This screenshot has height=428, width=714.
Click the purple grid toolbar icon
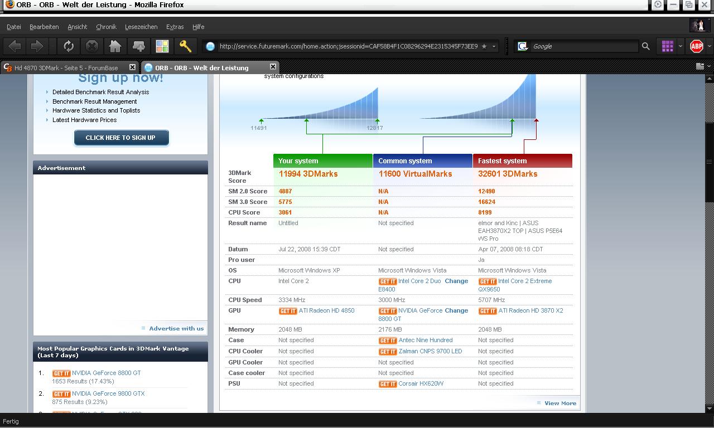point(667,46)
